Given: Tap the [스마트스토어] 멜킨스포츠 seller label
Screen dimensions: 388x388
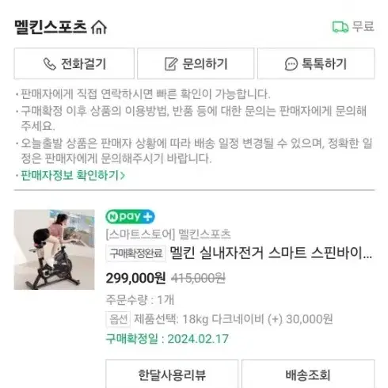Looking at the screenshot, I should (169, 234).
